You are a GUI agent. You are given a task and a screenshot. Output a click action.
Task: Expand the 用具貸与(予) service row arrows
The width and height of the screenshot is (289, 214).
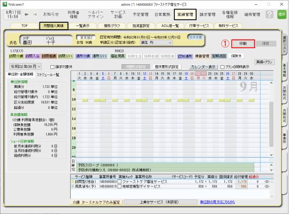tap(267, 187)
